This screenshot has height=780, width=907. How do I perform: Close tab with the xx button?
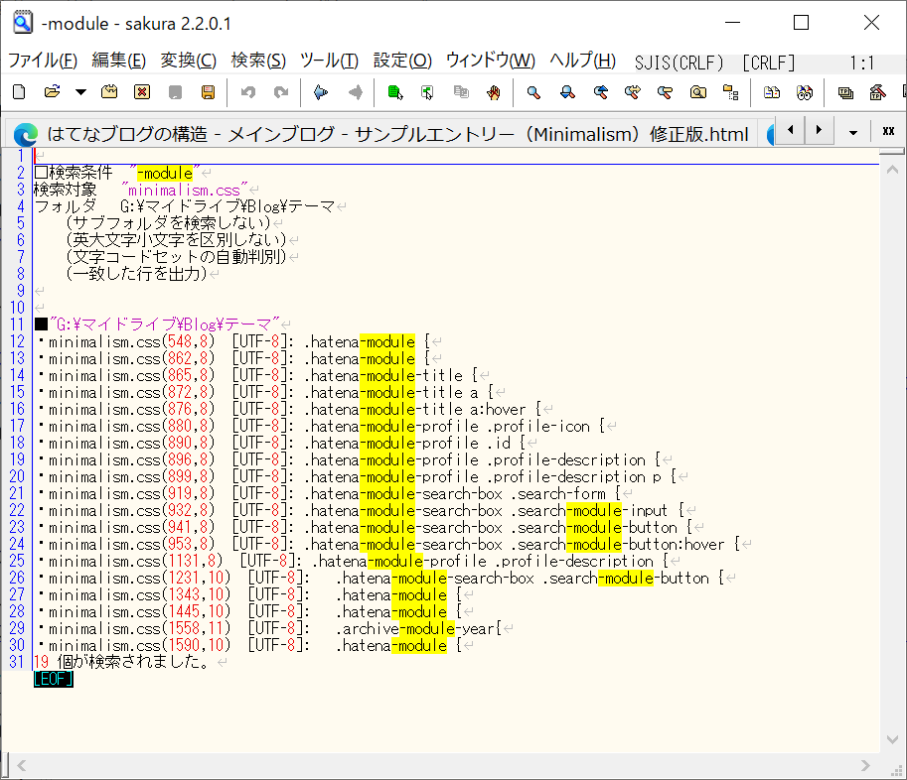[x=888, y=131]
